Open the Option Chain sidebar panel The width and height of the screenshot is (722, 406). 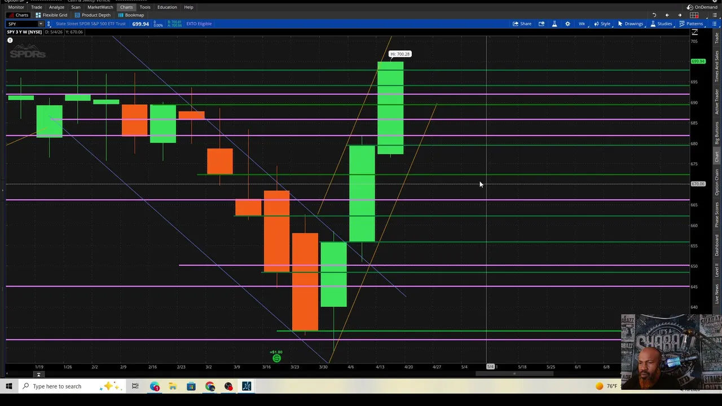pos(717,182)
